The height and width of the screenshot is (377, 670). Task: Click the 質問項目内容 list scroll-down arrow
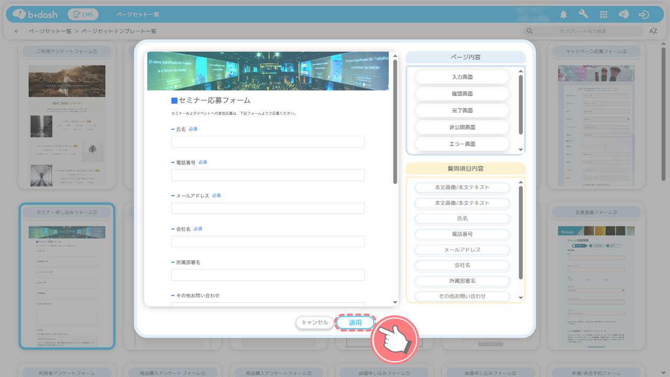pyautogui.click(x=521, y=297)
